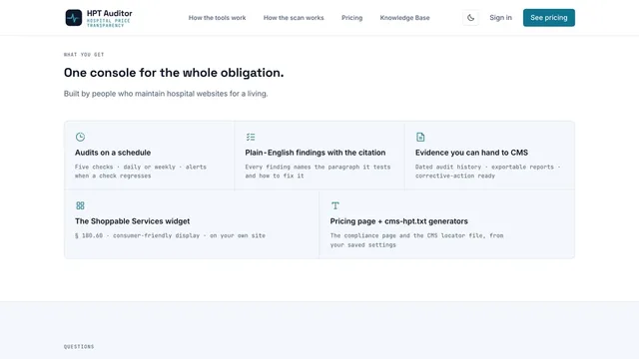Open the Knowledge Base nav link
639x359 pixels.
[404, 18]
